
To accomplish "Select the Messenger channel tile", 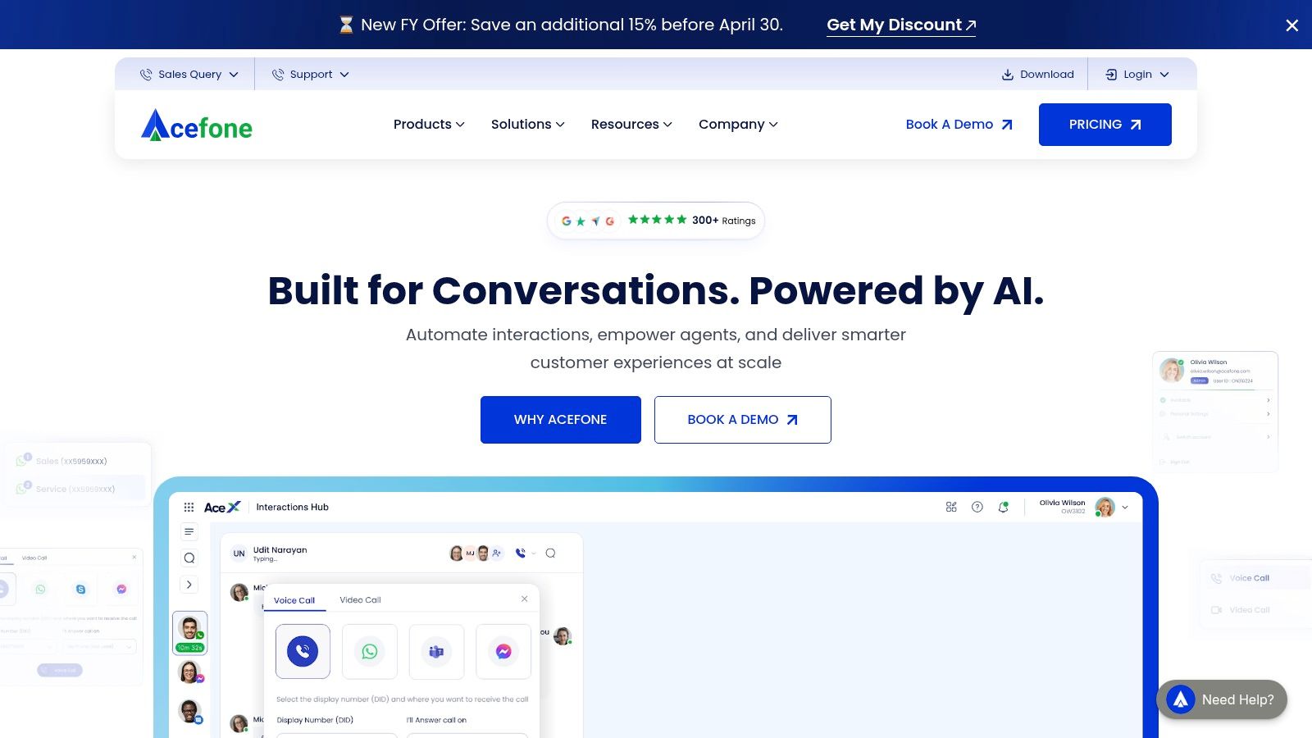I will point(503,652).
